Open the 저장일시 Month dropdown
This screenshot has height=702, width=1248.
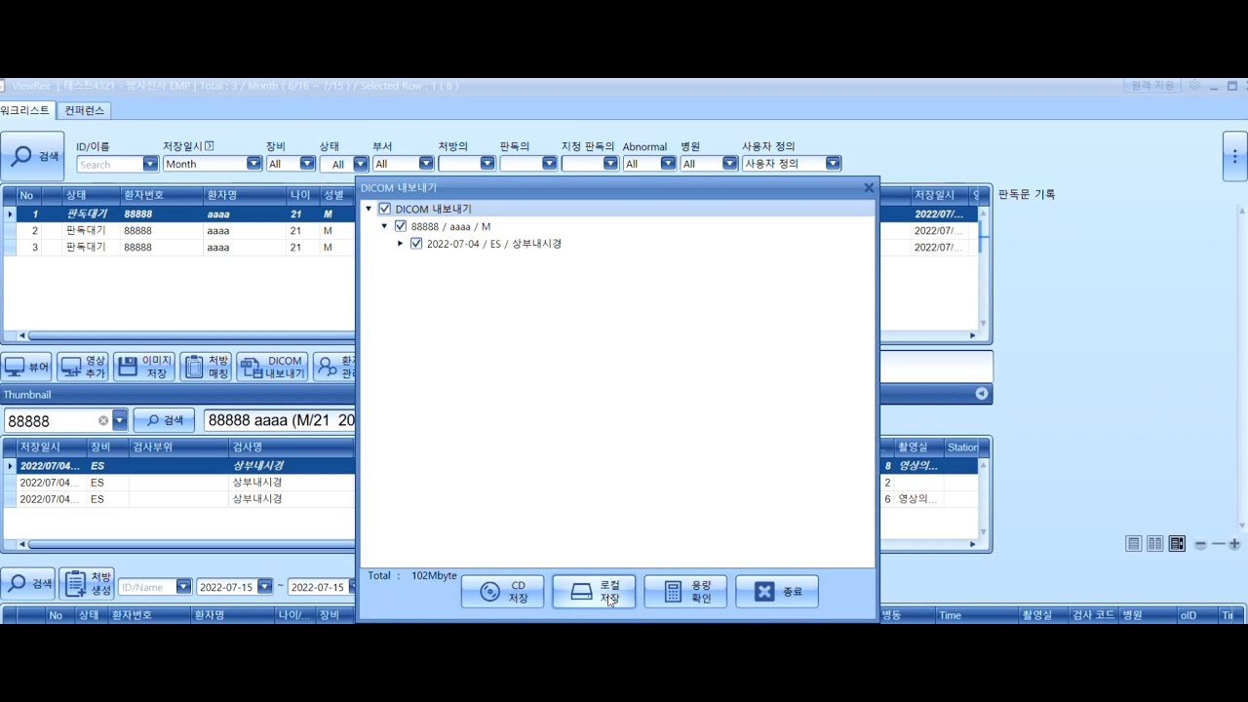pos(253,164)
